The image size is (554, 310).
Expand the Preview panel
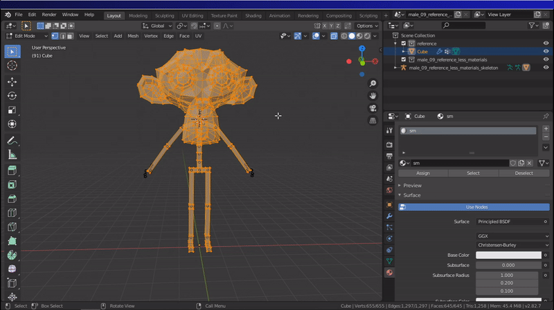tap(412, 186)
